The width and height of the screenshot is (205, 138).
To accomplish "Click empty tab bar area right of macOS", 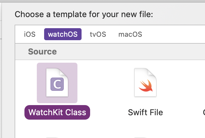I will coord(175,34).
